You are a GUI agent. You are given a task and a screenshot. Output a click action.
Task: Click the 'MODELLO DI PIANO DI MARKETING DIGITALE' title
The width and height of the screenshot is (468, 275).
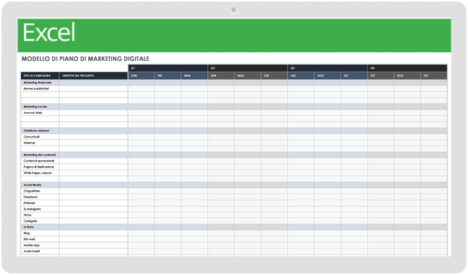[86, 59]
